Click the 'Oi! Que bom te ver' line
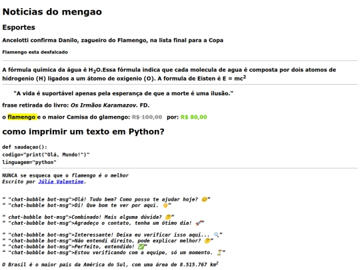 pyautogui.click(x=87, y=205)
